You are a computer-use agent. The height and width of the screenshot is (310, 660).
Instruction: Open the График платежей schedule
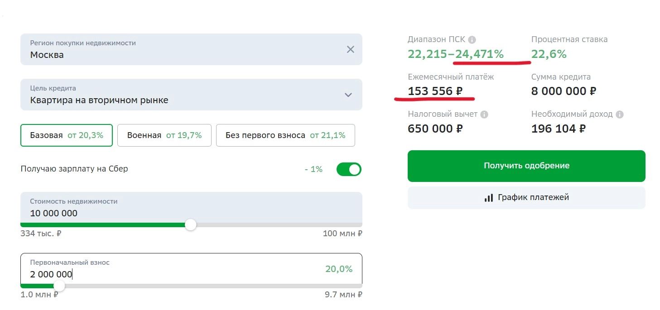pyautogui.click(x=526, y=198)
